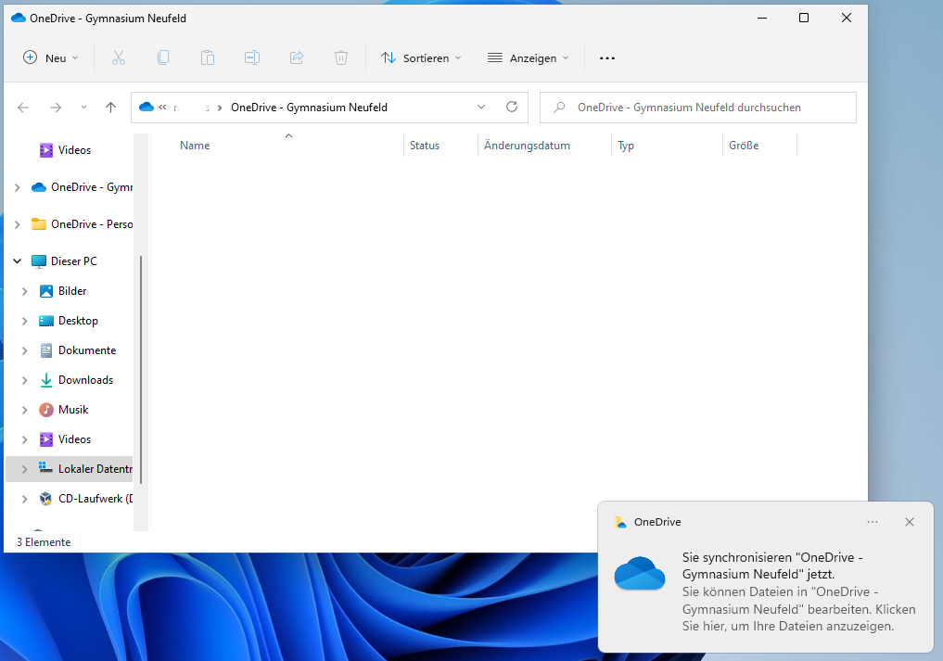Open the Neu dropdown menu
943x661 pixels.
52,57
